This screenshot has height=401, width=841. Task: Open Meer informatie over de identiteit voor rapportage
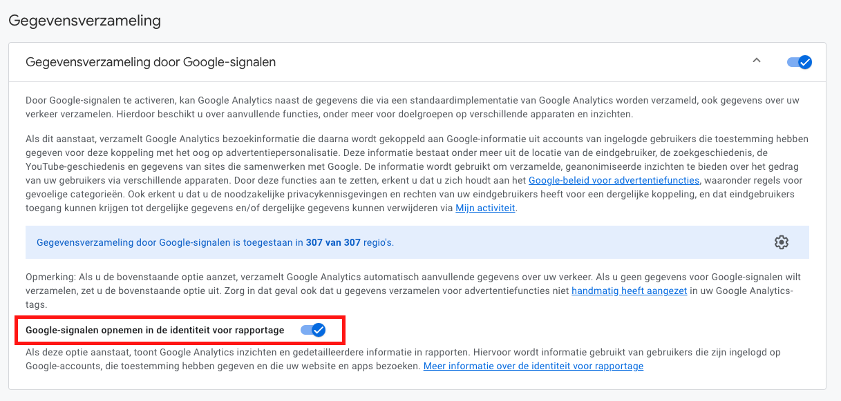coord(533,366)
